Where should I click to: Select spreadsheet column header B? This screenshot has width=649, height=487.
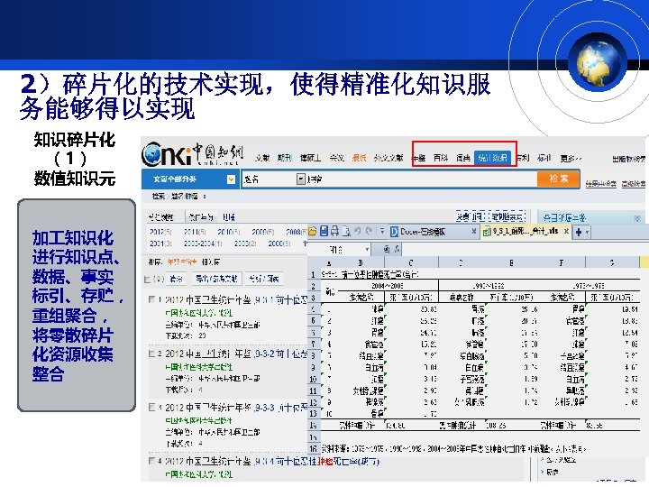(360, 262)
